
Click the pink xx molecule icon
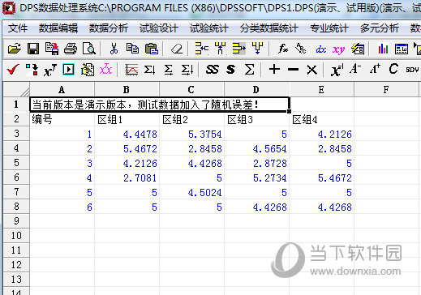click(105, 70)
